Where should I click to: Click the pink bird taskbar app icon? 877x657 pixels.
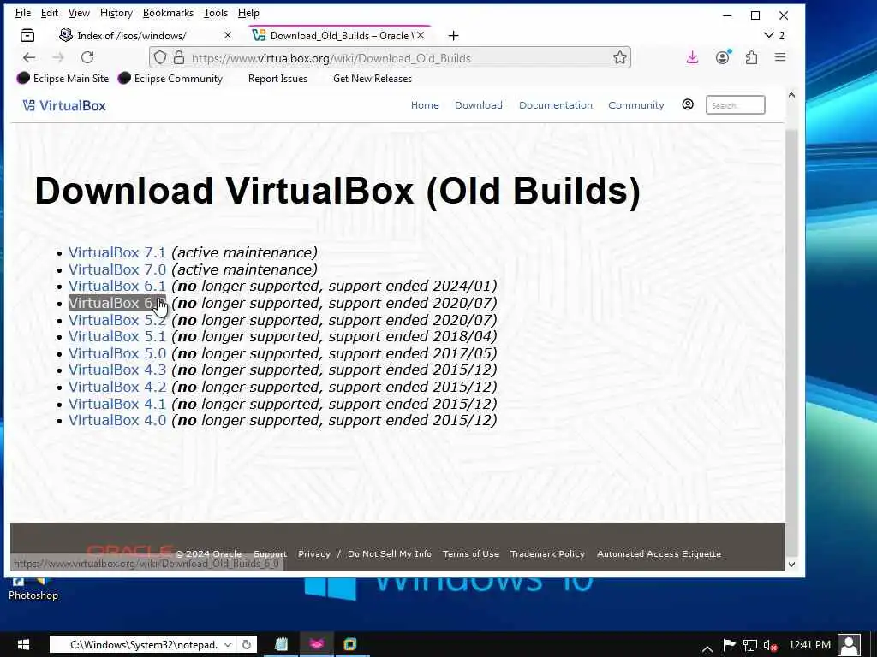point(317,645)
